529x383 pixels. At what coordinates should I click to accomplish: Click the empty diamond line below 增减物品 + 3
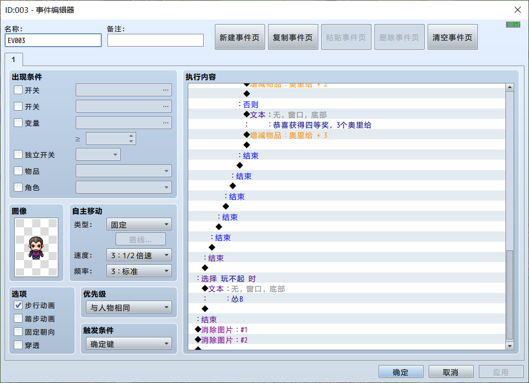pos(347,145)
